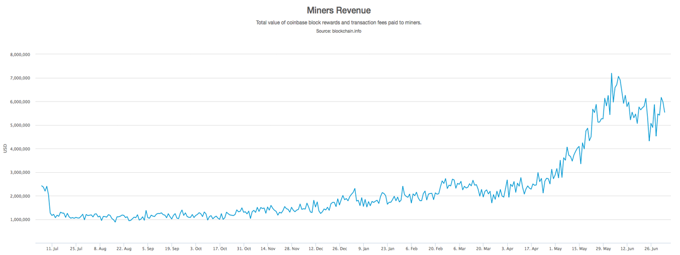The image size is (680, 255).
Task: Click the "15. May" date label
Action: 580,248
